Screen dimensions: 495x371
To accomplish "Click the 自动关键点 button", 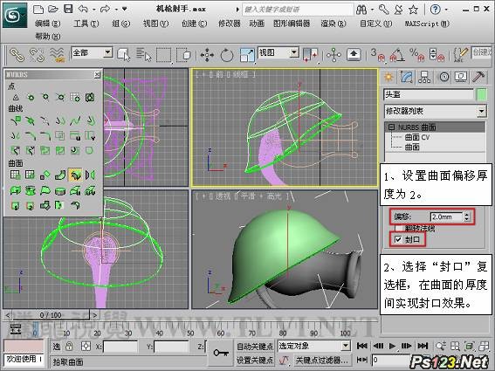I will click(x=255, y=347).
